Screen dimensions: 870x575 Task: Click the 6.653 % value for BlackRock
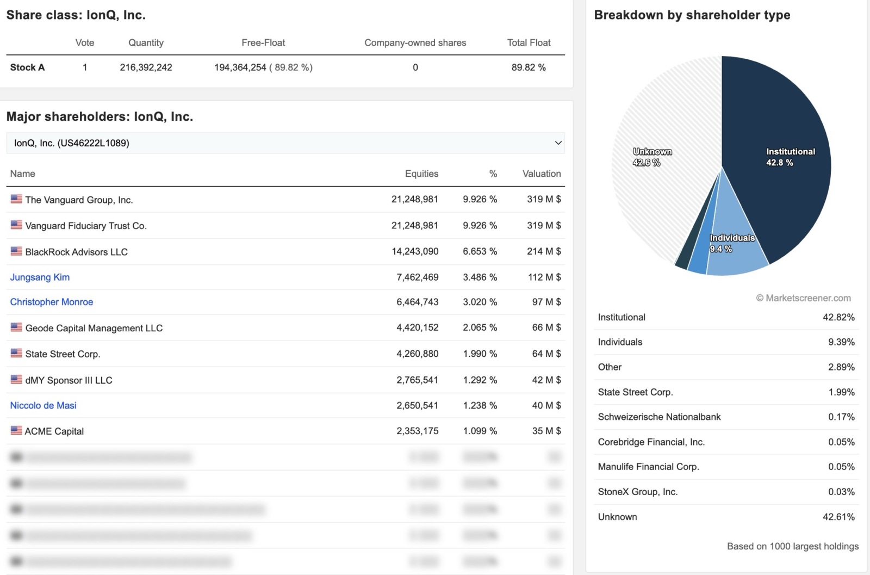pyautogui.click(x=480, y=251)
